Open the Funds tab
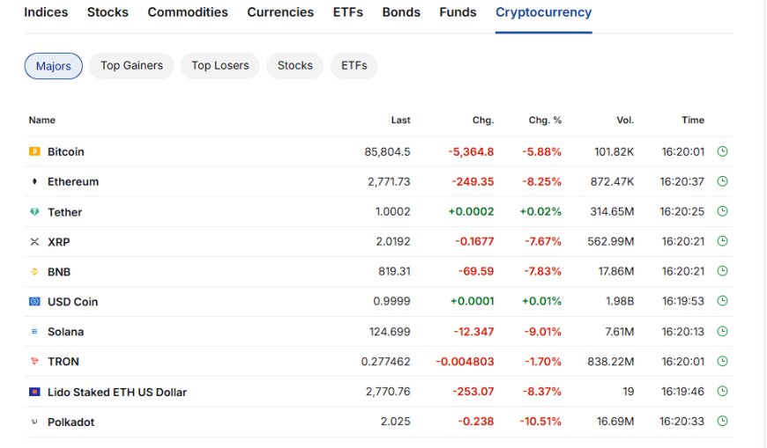Viewport: 767px width, 448px height. [458, 12]
